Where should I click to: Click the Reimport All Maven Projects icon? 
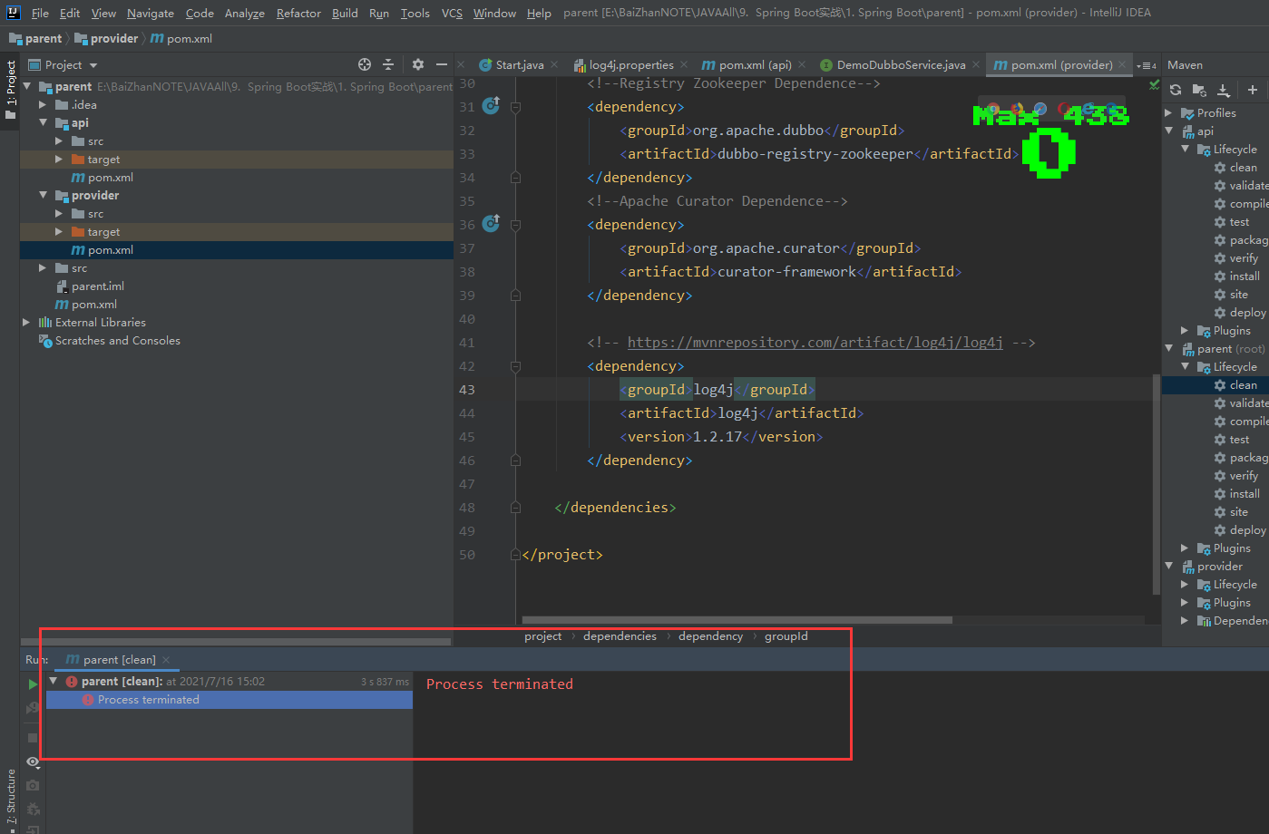pos(1176,90)
